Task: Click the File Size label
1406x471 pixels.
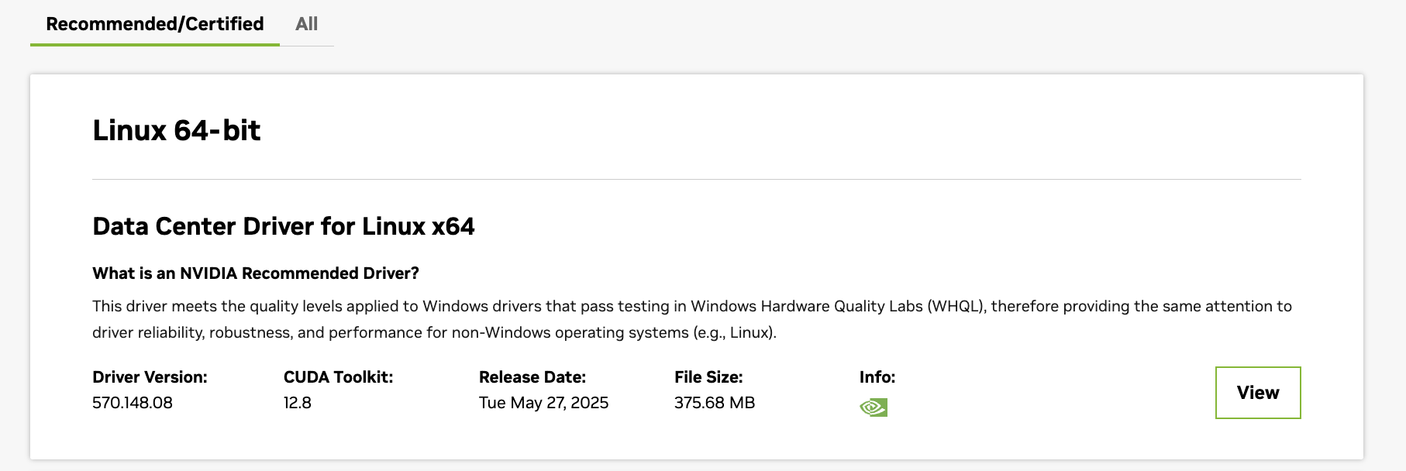Action: 708,377
